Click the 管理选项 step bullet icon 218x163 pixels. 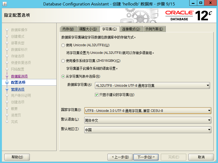(7, 89)
